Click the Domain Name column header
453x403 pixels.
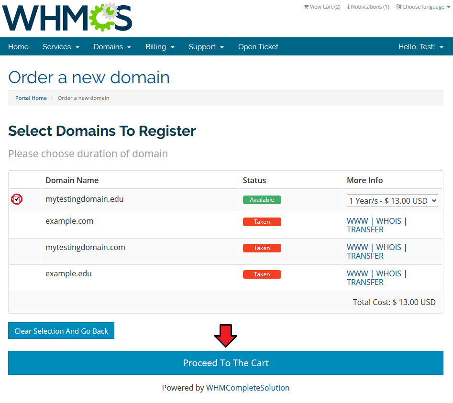coord(72,180)
